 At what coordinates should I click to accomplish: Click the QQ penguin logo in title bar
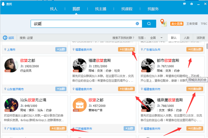click(x=3, y=4)
